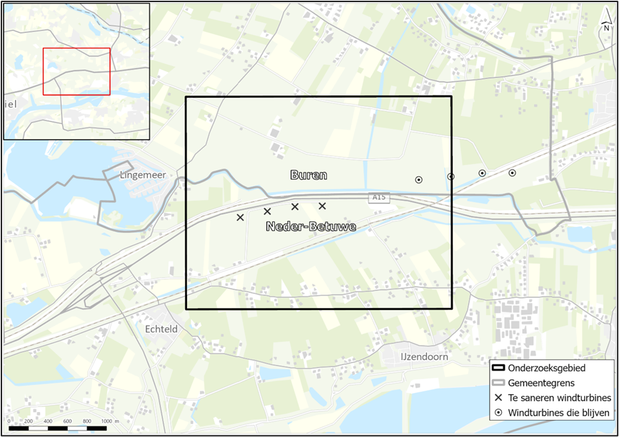Toggle the Gemeentegrens legend entry
The image size is (619, 437).
(x=540, y=383)
